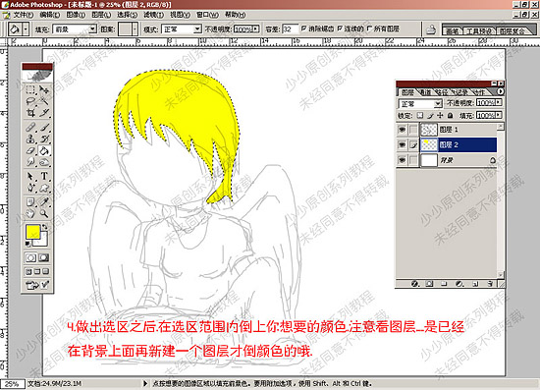Create new fill or adjustment layer

coord(459,284)
